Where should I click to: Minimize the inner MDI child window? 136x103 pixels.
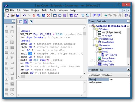click(121, 11)
